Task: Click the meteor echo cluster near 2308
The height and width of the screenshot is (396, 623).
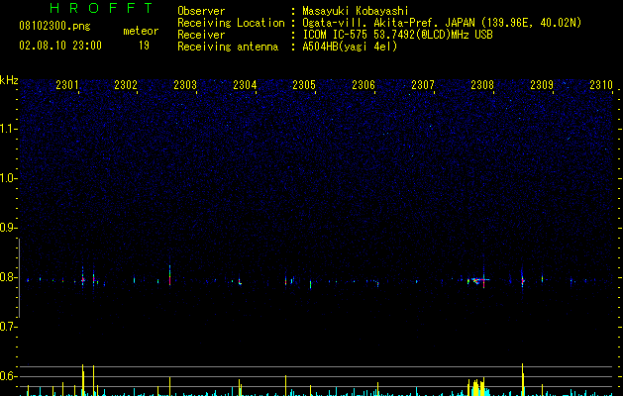Action: point(478,280)
